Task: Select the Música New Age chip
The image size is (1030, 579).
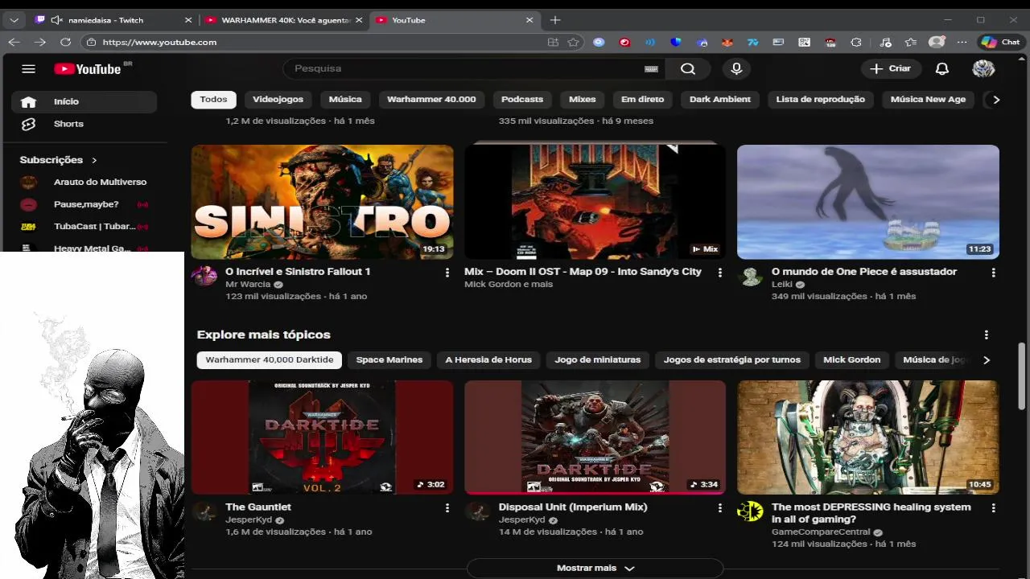Action: 928,99
